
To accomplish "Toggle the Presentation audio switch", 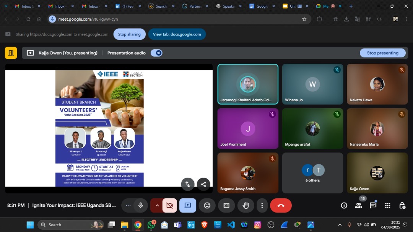I will [x=156, y=53].
